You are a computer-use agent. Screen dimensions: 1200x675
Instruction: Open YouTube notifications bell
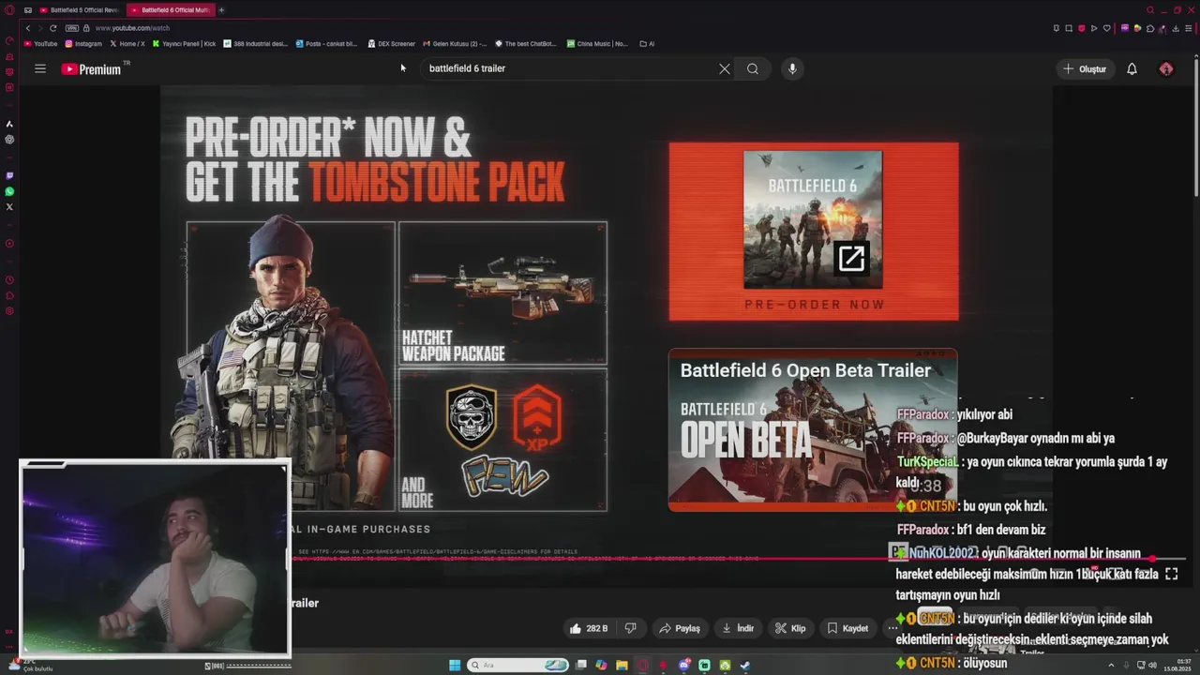point(1132,68)
